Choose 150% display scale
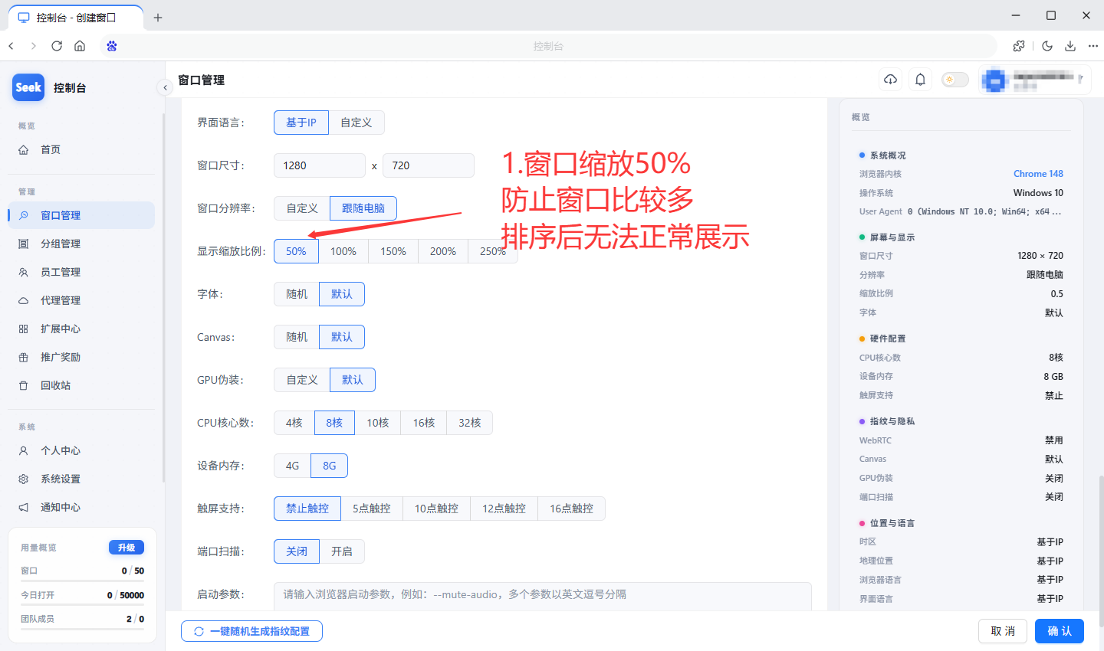The width and height of the screenshot is (1104, 651). click(x=393, y=251)
